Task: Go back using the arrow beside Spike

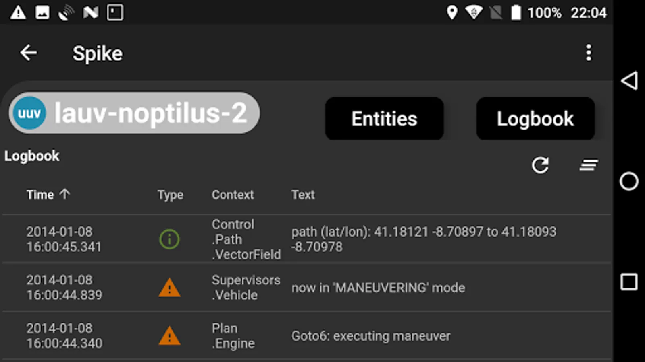Action: coord(29,53)
